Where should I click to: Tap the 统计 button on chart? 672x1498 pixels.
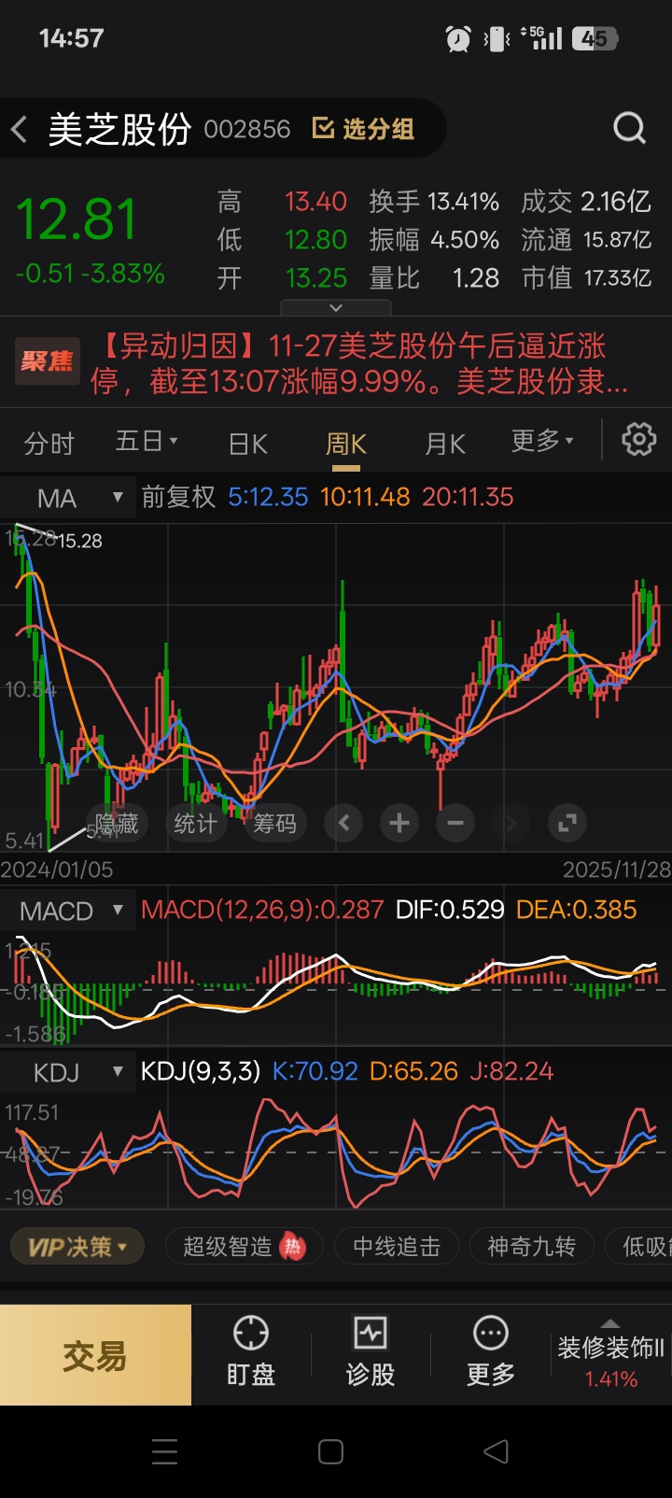(195, 823)
